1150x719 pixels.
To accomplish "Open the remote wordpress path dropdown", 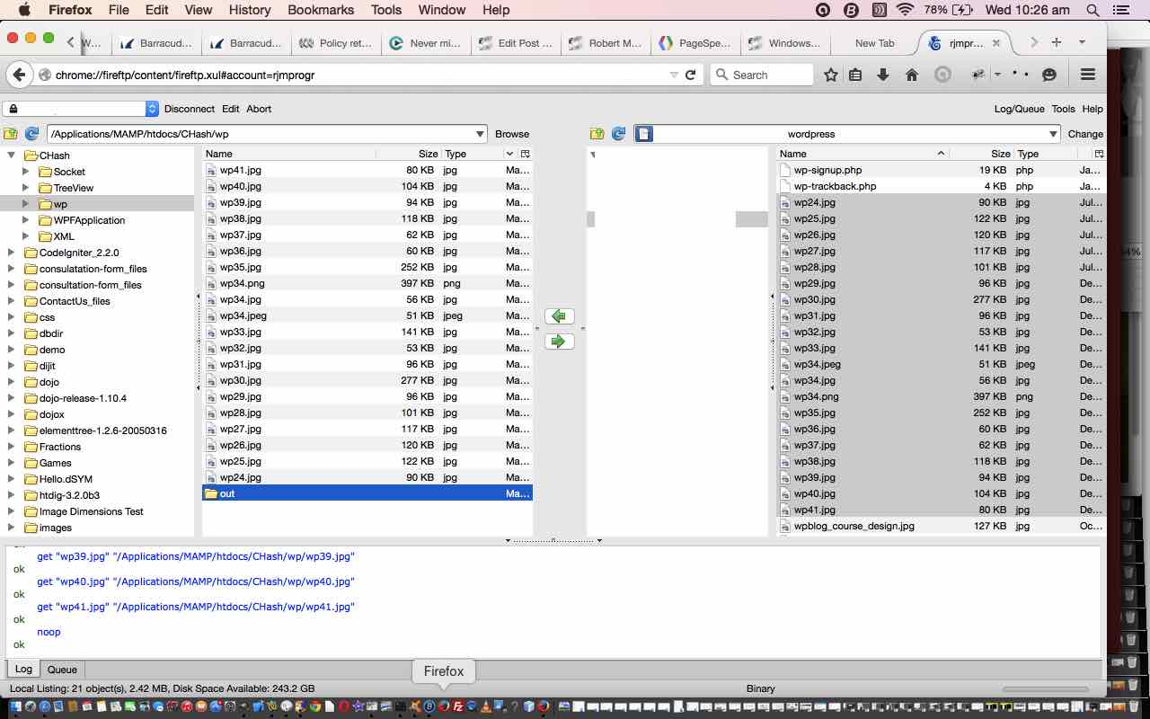I will [1053, 134].
